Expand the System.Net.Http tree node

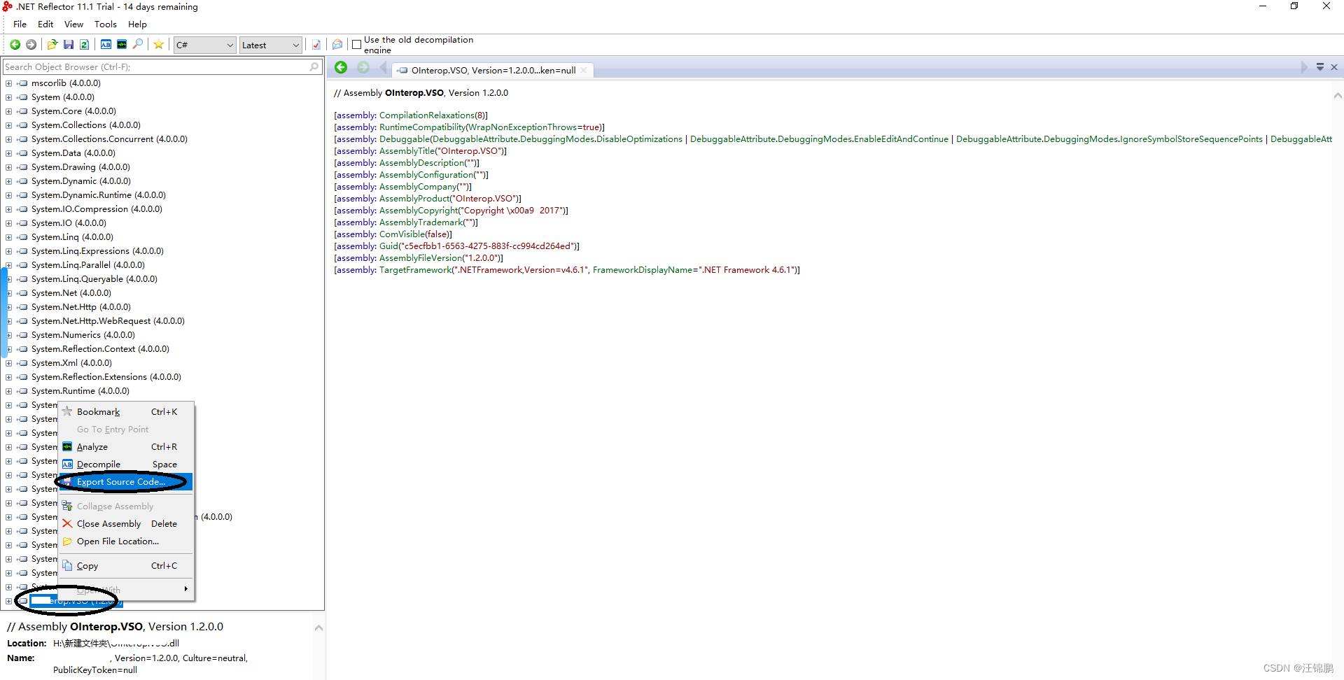8,307
